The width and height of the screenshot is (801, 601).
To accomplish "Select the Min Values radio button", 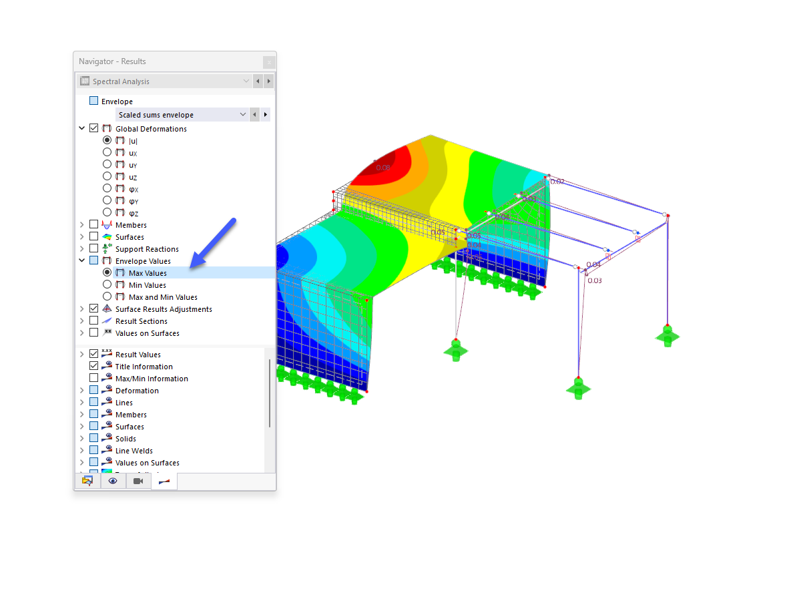I will pyautogui.click(x=107, y=285).
